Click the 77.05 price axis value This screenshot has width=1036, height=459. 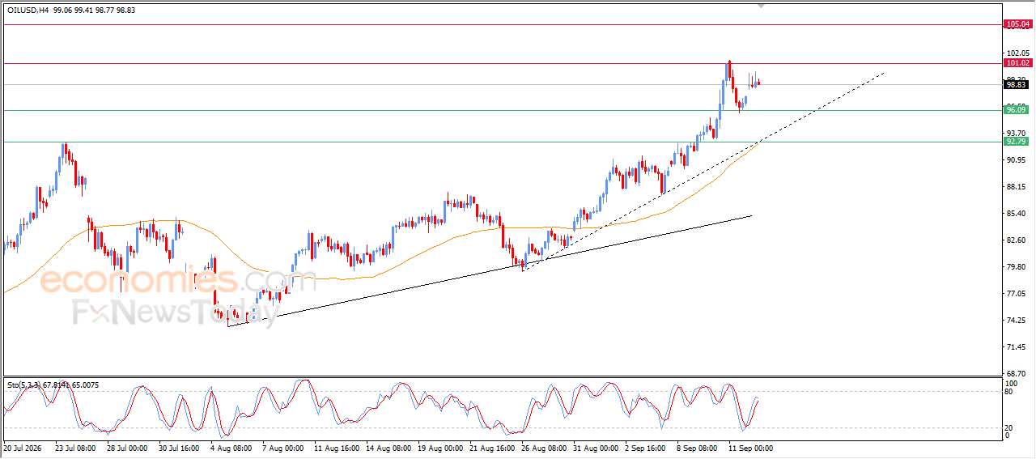[x=1016, y=294]
